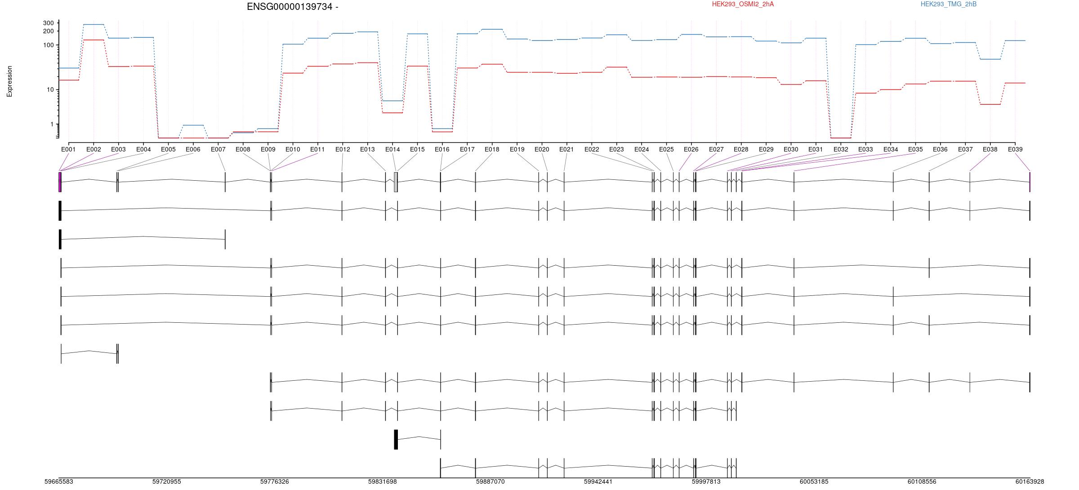Click exon label E039
This screenshot has width=1079, height=490.
(1015, 149)
